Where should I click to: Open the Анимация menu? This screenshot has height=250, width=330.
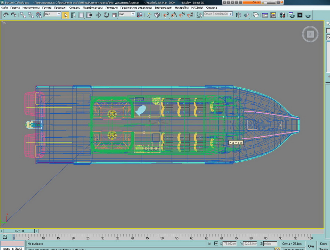[111, 7]
